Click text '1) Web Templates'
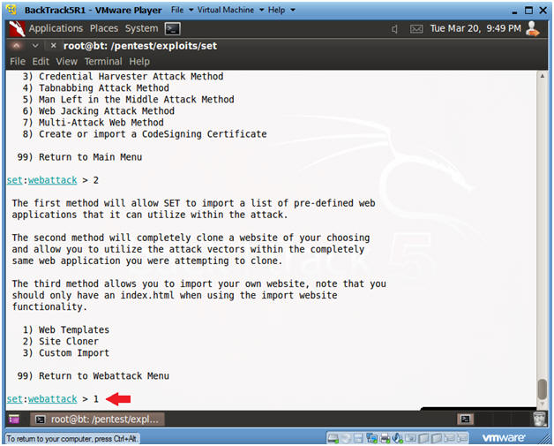 (66, 329)
